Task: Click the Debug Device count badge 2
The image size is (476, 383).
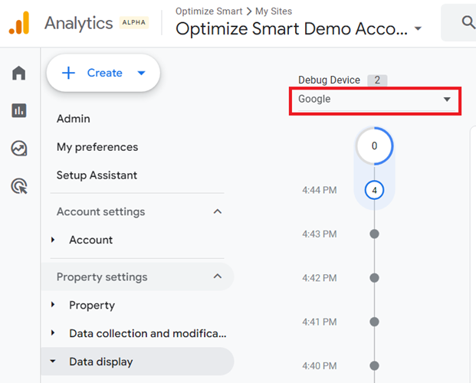Action: (x=377, y=80)
